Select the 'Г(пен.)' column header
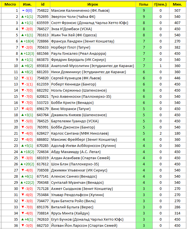187x229 pixels. (161, 4)
